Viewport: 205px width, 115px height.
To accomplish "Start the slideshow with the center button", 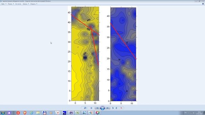I will pos(102,108).
